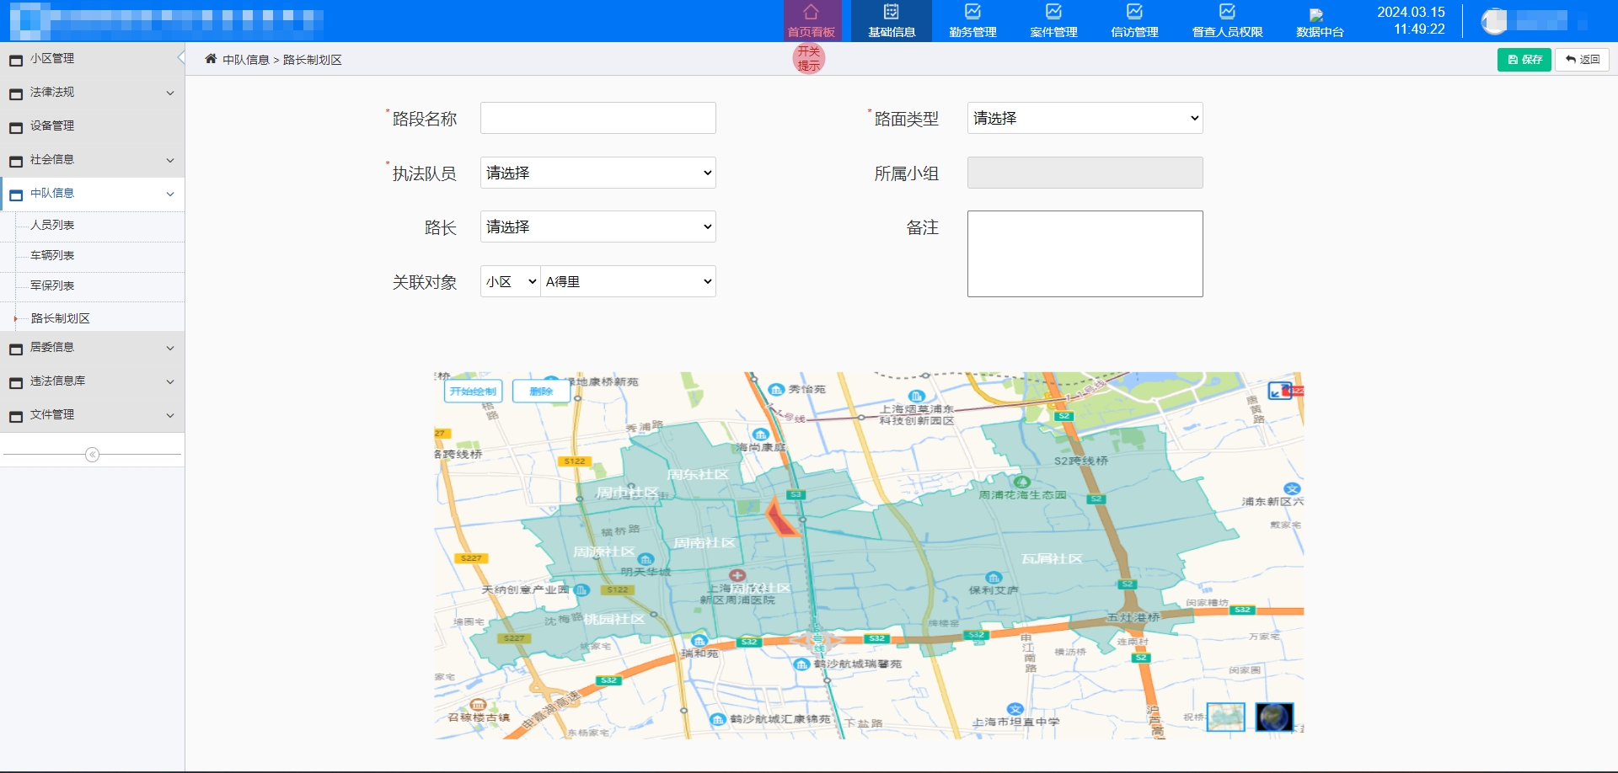
Task: Click the 小区管理 sidebar window icon
Action: (x=16, y=60)
